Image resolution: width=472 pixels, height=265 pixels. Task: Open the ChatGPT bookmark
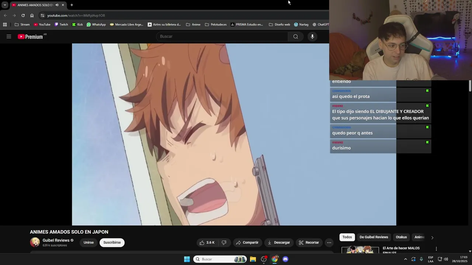320,25
